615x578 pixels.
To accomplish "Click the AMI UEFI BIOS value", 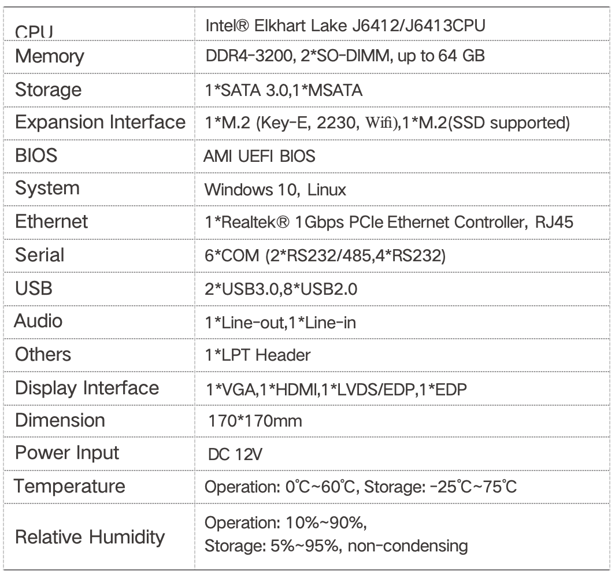I will (x=260, y=157).
